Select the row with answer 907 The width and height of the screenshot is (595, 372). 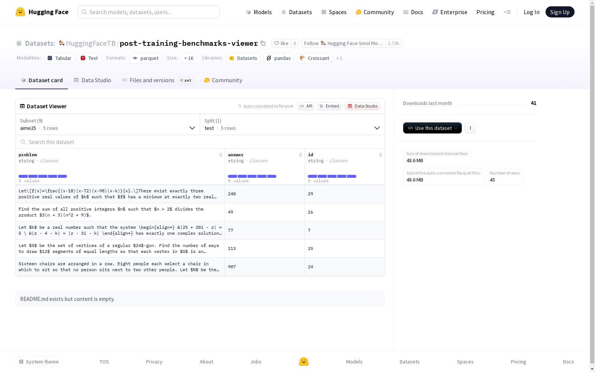200,267
